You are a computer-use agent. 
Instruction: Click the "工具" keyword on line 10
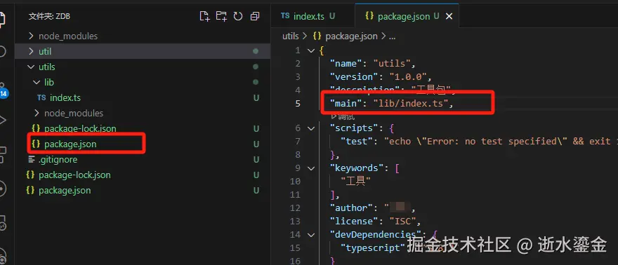pyautogui.click(x=355, y=182)
